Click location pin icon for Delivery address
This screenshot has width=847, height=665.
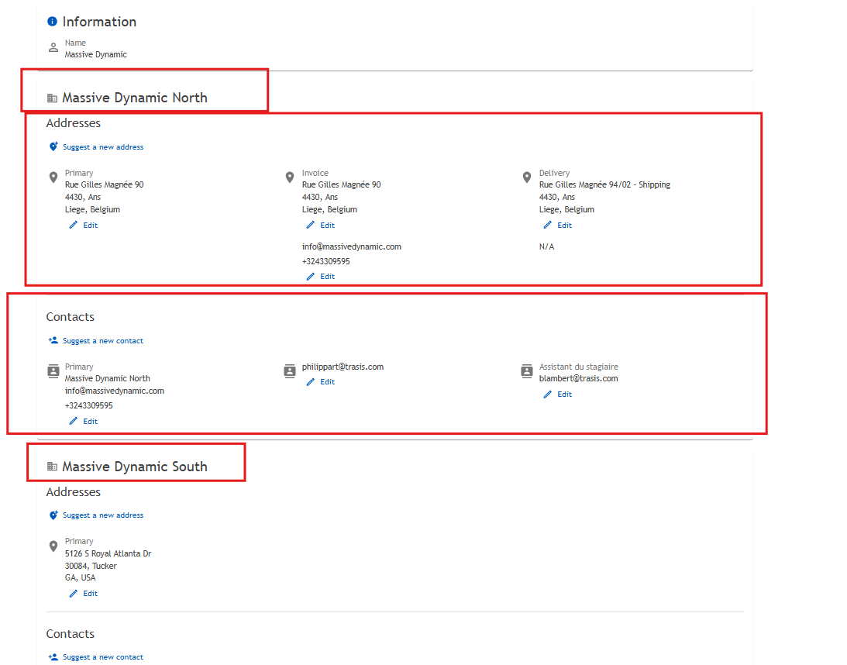[x=527, y=177]
